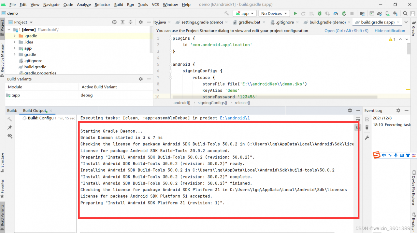This screenshot has height=233, width=417.
Task: Toggle the eye view icon in Build panel
Action: (x=10, y=136)
